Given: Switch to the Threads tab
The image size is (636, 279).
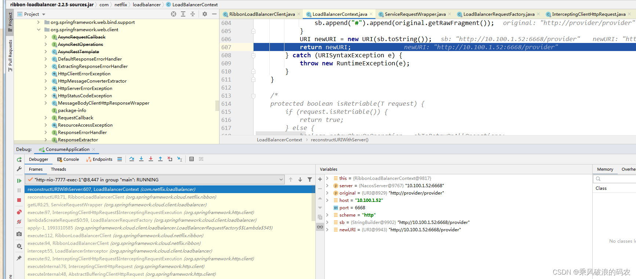Looking at the screenshot, I should click(58, 169).
